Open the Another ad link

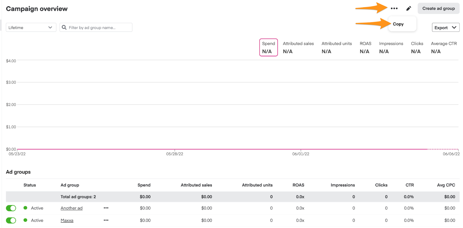pos(71,208)
